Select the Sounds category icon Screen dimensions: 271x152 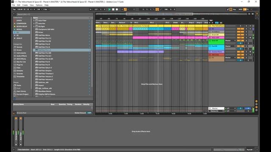coord(15,47)
